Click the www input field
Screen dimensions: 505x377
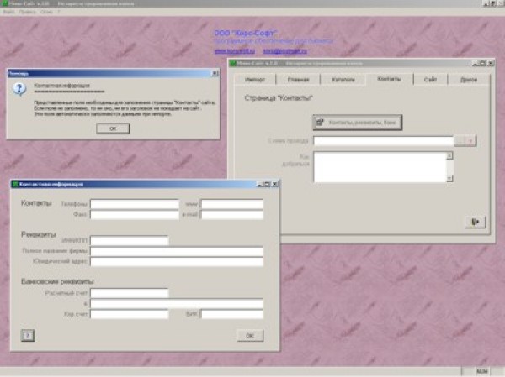tap(231, 204)
